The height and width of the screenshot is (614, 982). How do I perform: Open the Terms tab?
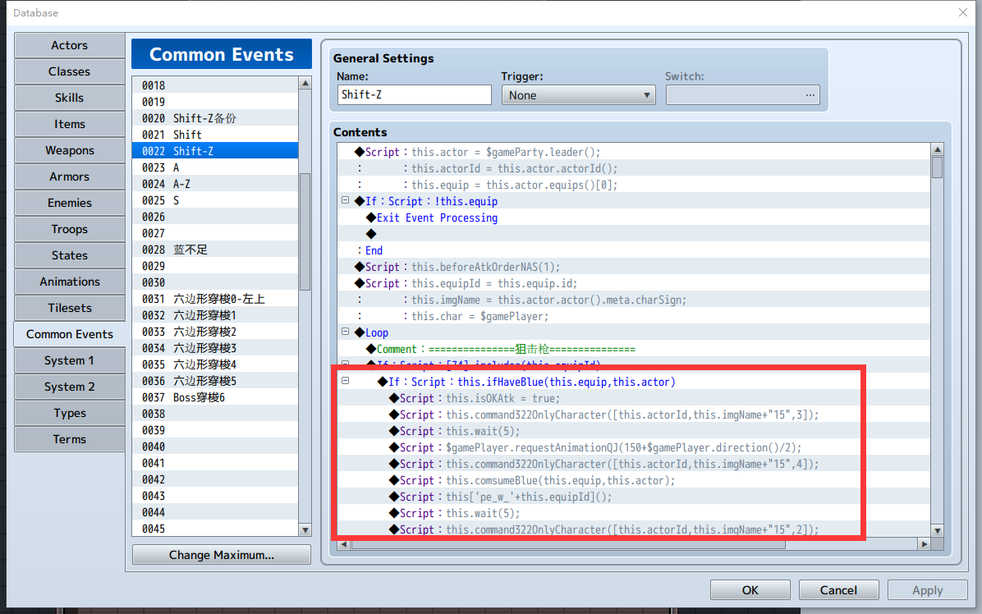coord(70,439)
